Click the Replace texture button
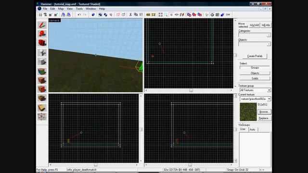 pyautogui.click(x=264, y=118)
